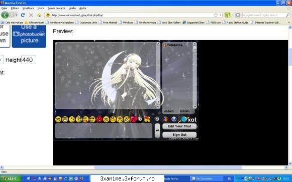Click in the Height input field
This screenshot has width=292, height=182.
(29, 60)
